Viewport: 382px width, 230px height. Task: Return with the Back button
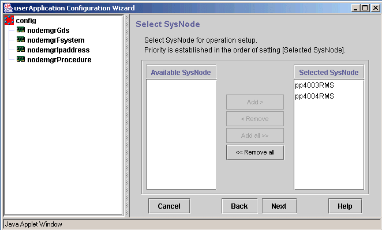pyautogui.click(x=239, y=206)
